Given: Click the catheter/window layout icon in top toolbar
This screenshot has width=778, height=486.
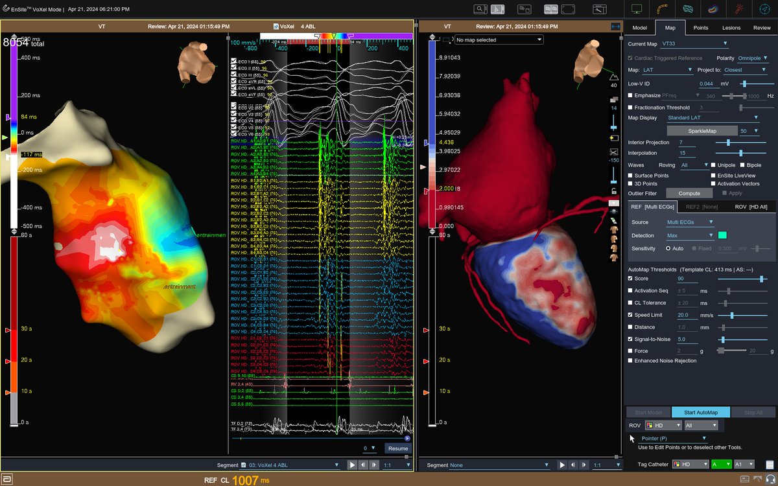Looking at the screenshot, I should pos(525,9).
